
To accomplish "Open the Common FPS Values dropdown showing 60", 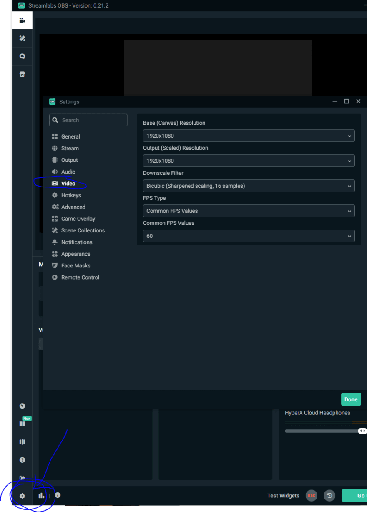I will tap(249, 236).
